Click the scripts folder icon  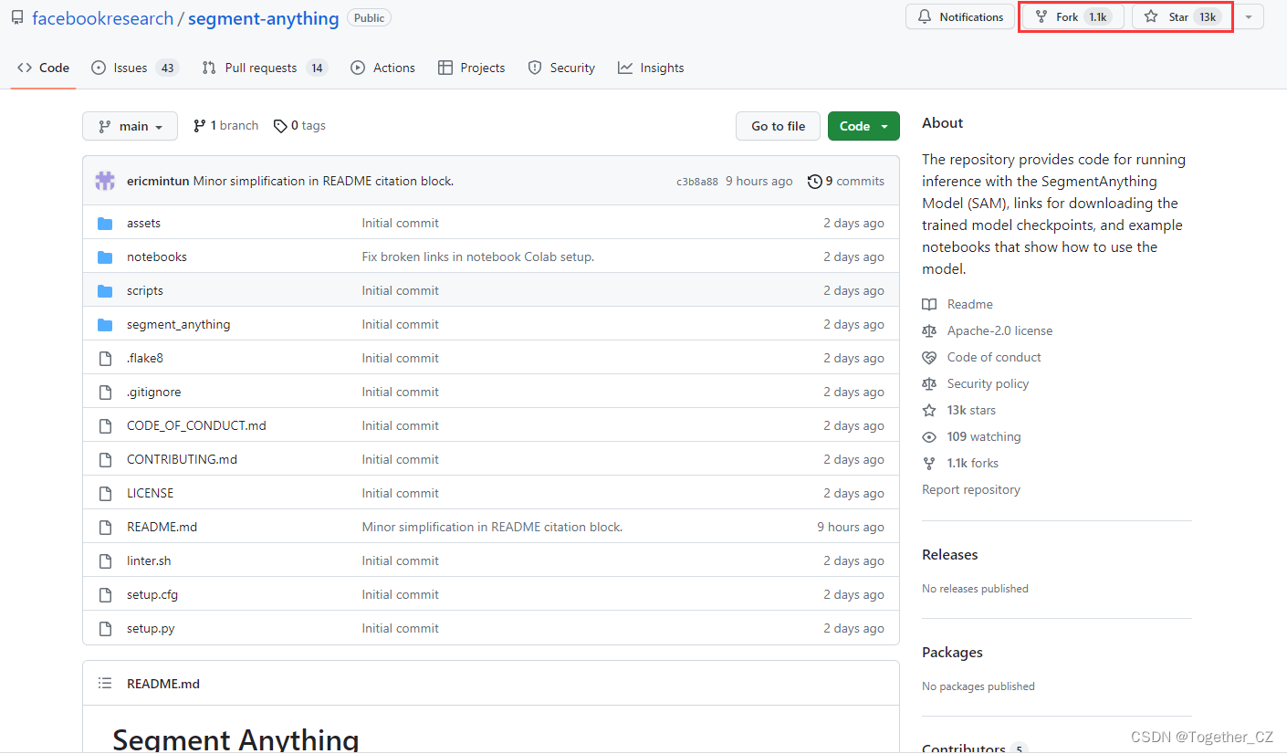105,290
